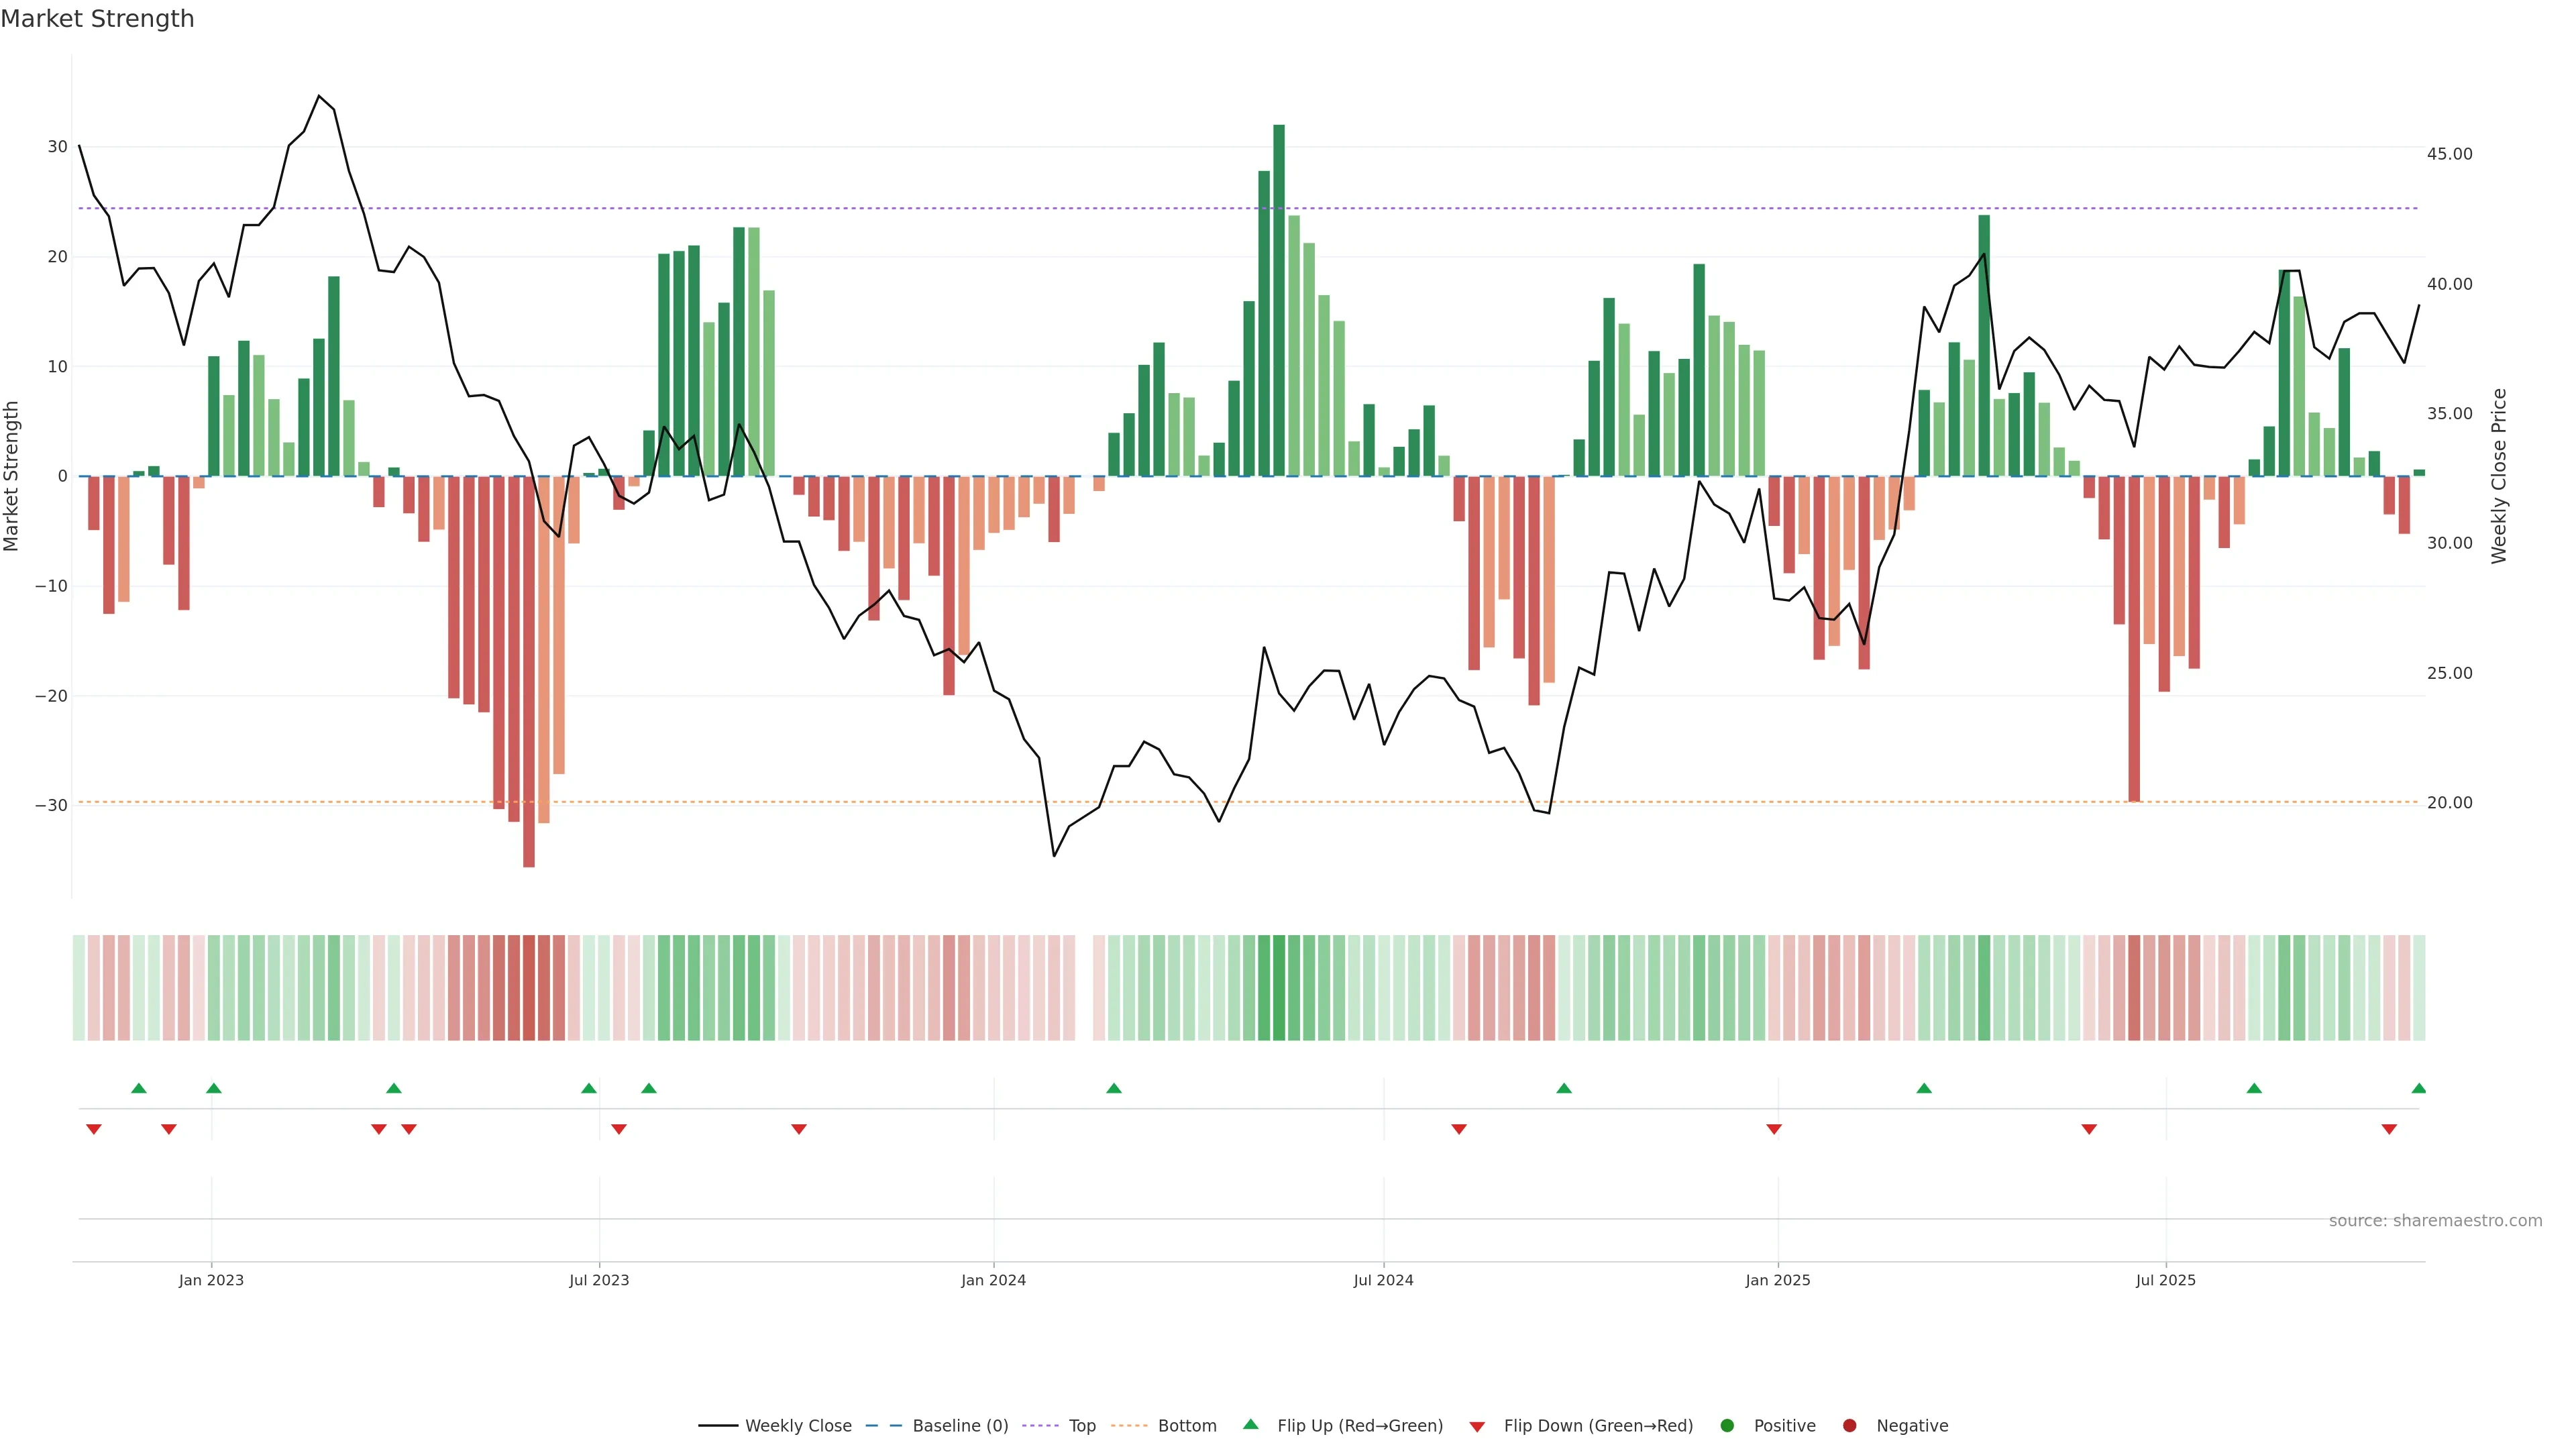This screenshot has height=1449, width=2576.
Task: Click the Flip Down red triangle legend icon
Action: pyautogui.click(x=1477, y=1426)
